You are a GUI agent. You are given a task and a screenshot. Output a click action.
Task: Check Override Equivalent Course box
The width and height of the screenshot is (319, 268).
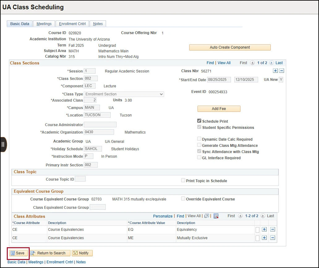183,199
